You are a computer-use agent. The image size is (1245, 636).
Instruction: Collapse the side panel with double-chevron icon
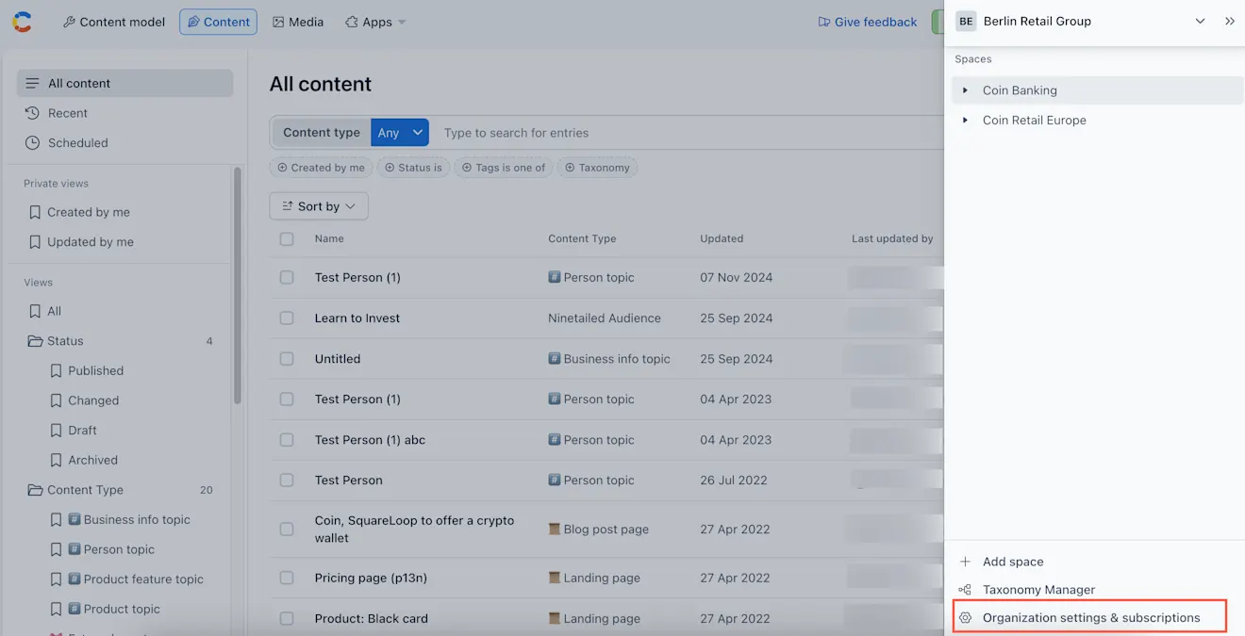tap(1230, 21)
